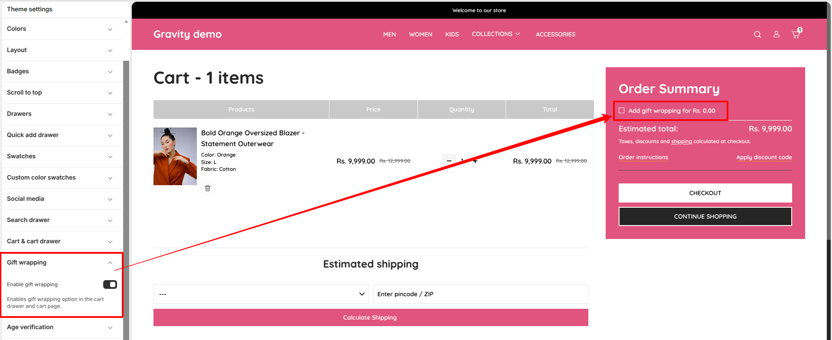This screenshot has height=340, width=832.
Task: Go to the Women menu item
Action: coord(421,34)
